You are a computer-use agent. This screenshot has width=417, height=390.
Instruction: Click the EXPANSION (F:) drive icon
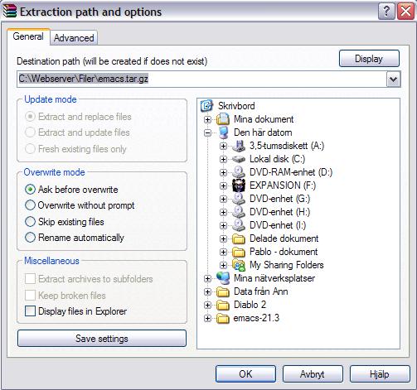(239, 185)
